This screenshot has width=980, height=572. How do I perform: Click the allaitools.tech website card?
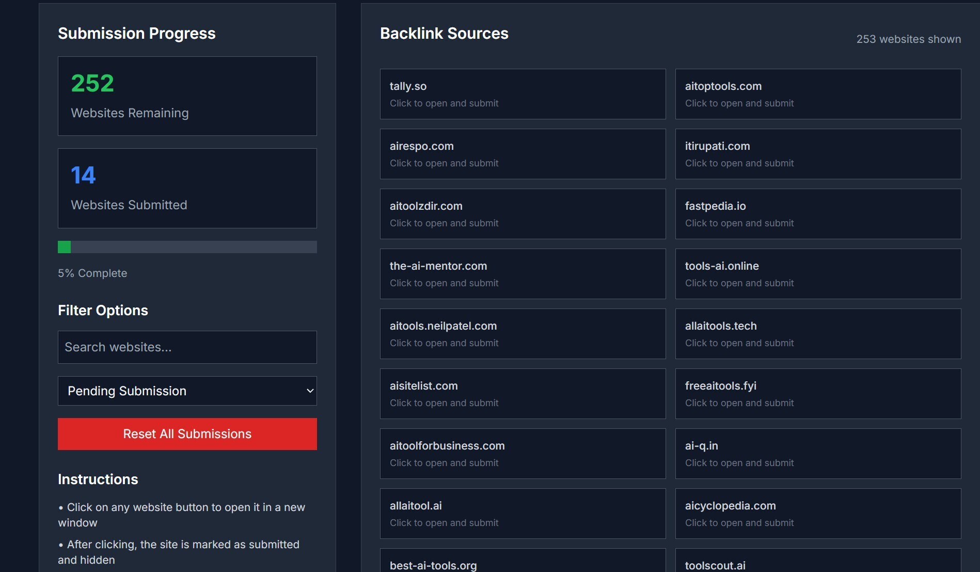coord(818,334)
